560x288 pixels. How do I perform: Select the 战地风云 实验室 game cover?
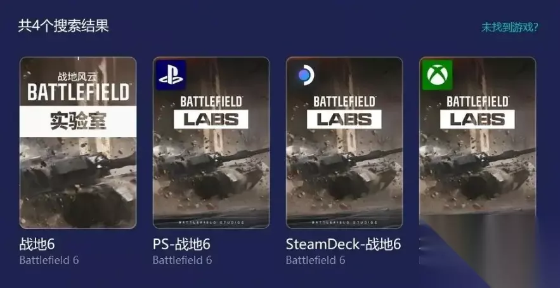(78, 143)
